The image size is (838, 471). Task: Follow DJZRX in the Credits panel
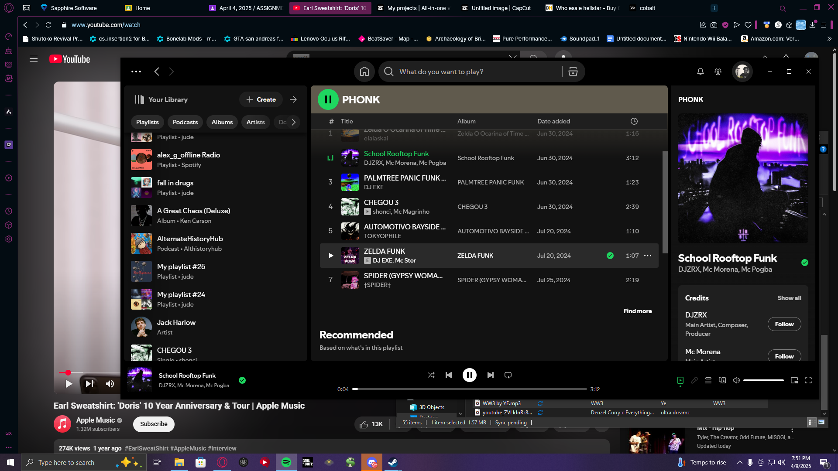(784, 324)
